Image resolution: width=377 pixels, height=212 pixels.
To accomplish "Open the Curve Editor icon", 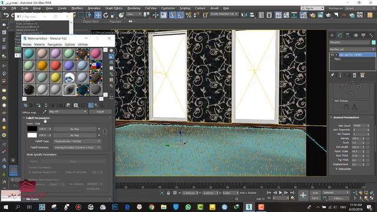I will (286, 15).
